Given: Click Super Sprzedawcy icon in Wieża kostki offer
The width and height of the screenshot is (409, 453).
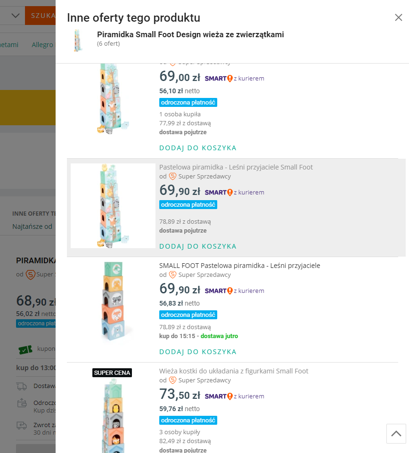Looking at the screenshot, I should [x=172, y=380].
